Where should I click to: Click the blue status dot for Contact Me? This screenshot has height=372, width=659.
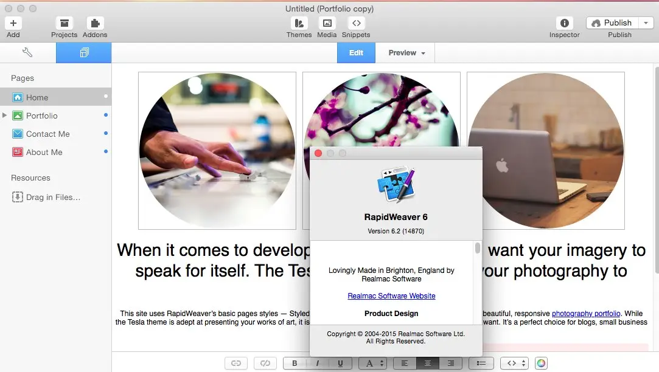click(x=106, y=133)
